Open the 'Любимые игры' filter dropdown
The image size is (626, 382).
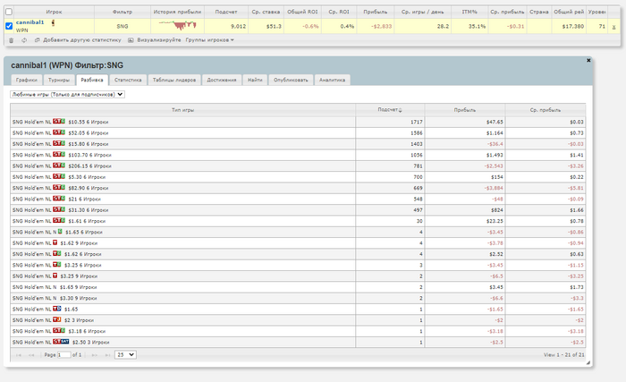[67, 94]
